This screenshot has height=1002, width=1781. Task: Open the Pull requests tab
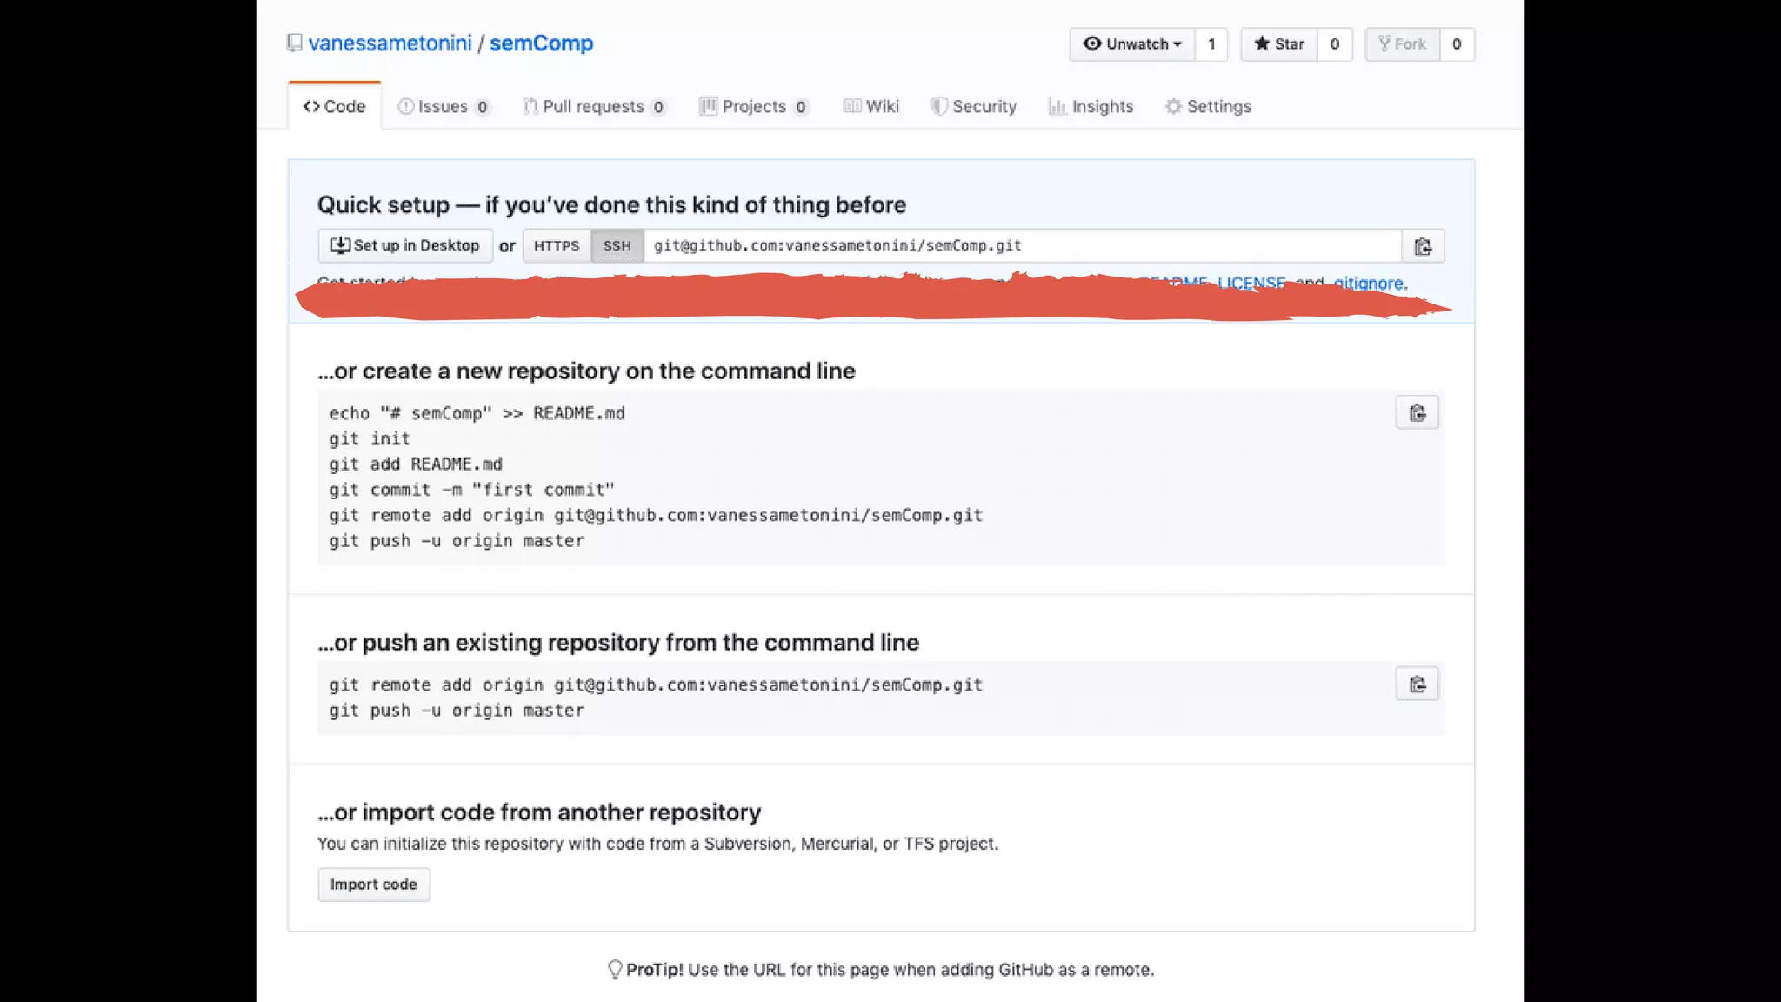pyautogui.click(x=594, y=106)
